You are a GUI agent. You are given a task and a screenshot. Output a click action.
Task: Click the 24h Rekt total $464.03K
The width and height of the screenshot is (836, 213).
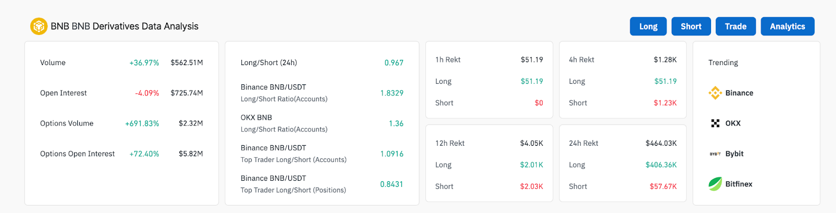click(661, 143)
